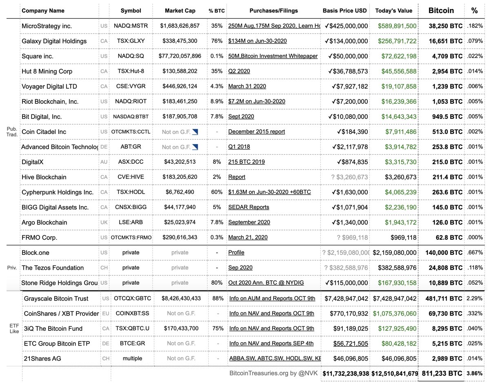
Task: Open Hive Blockchain's Report link
Action: (237, 177)
